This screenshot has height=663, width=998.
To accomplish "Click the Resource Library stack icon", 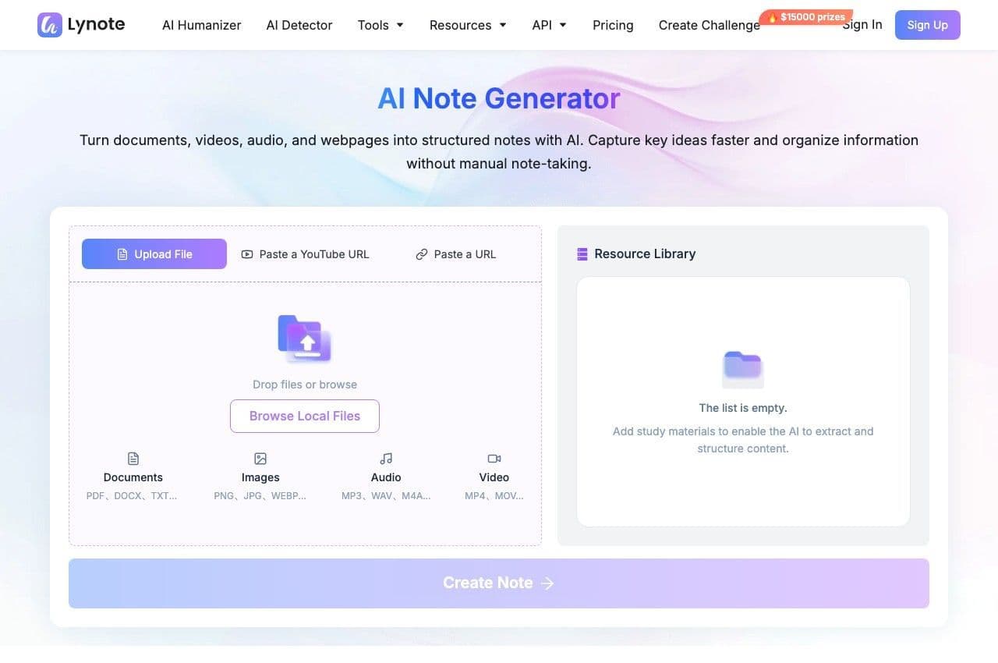I will click(x=582, y=253).
